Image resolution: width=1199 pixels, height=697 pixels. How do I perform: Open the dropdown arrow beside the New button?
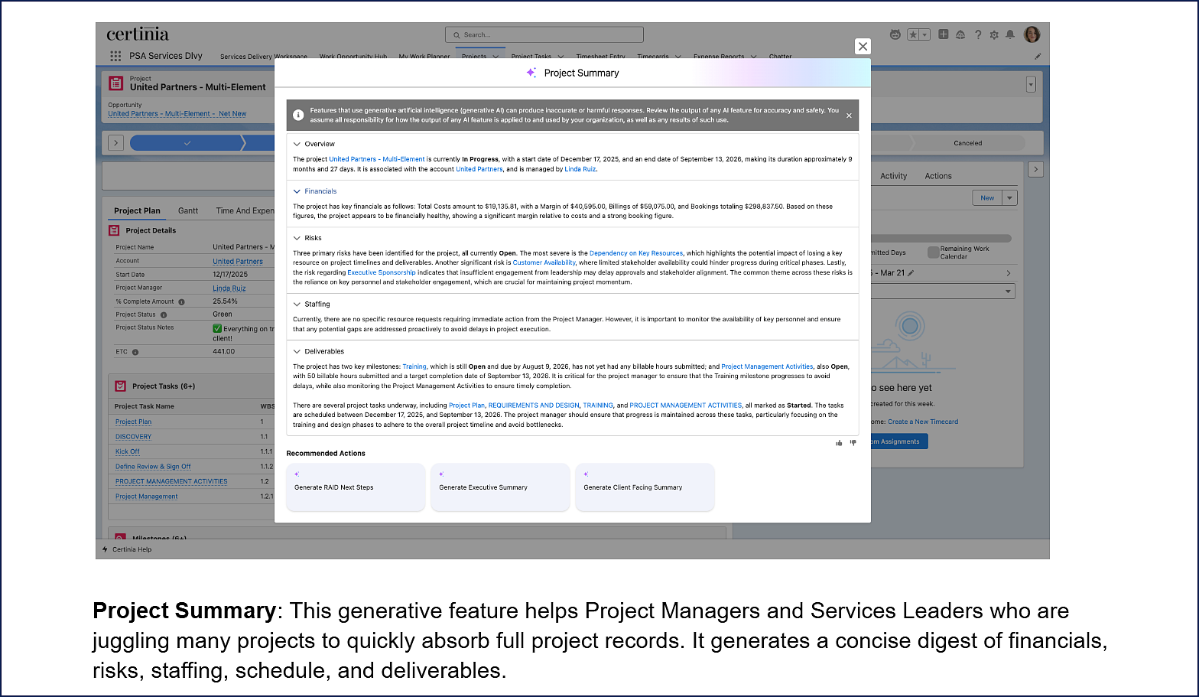(x=1009, y=198)
